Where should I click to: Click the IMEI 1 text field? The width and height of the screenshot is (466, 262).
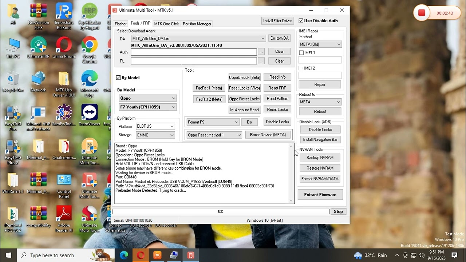(x=320, y=60)
